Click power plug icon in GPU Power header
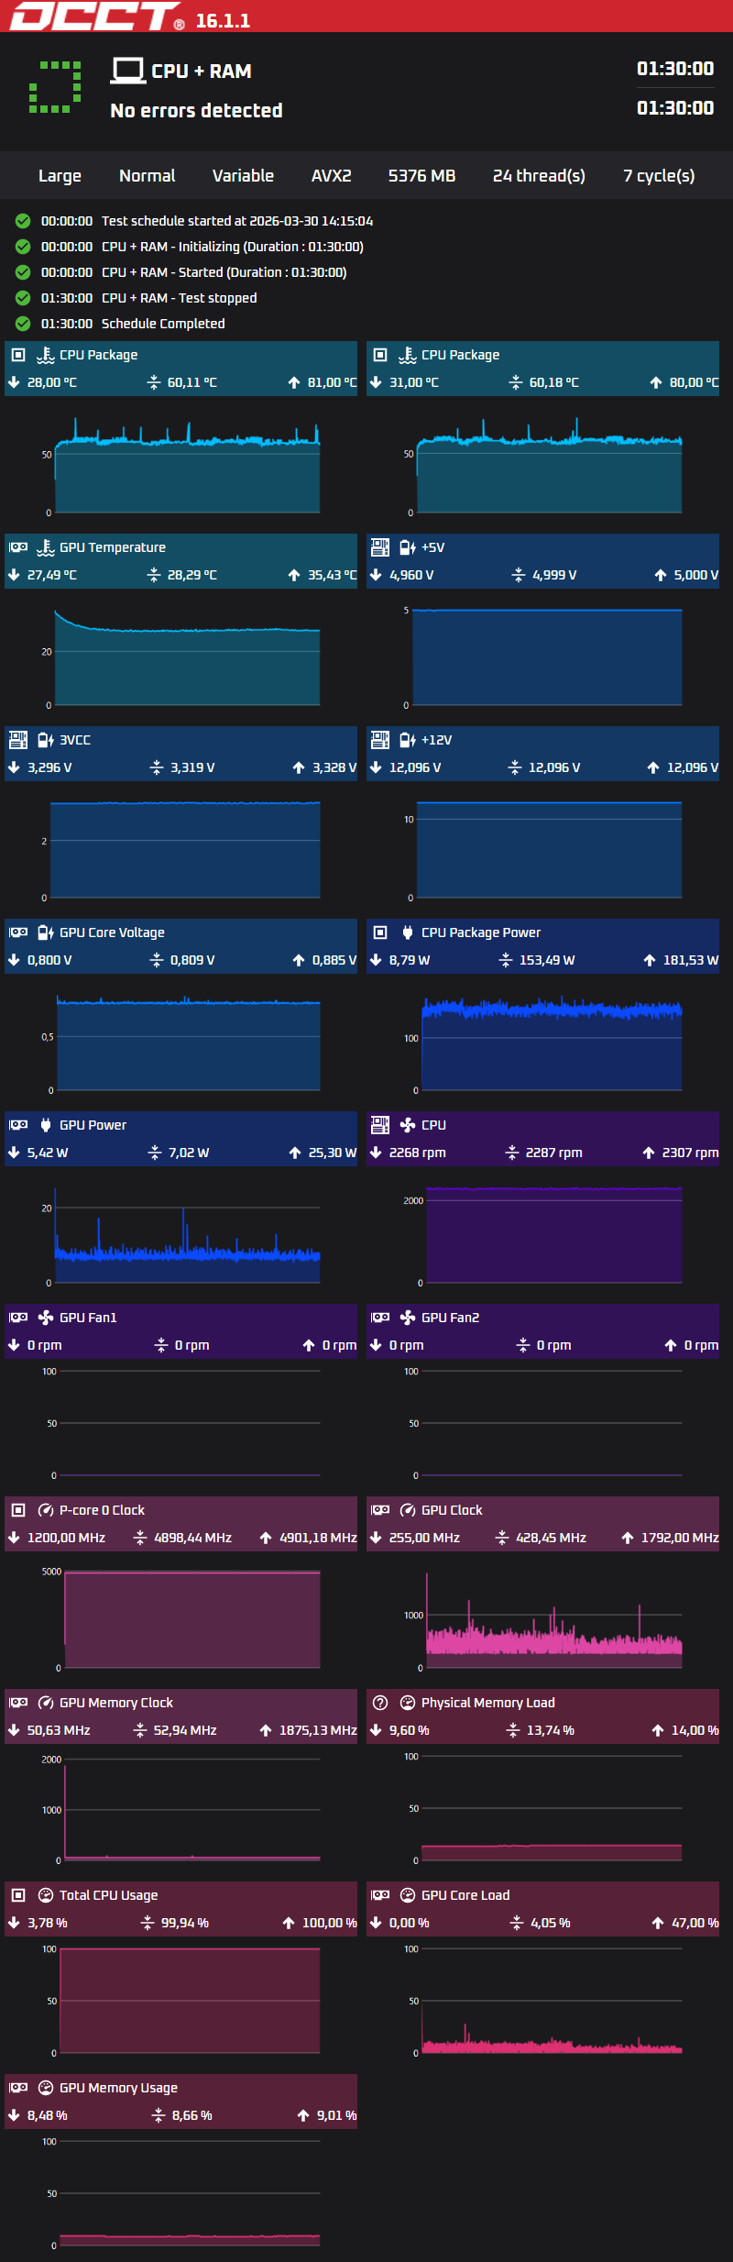This screenshot has width=733, height=2262. tap(46, 1125)
